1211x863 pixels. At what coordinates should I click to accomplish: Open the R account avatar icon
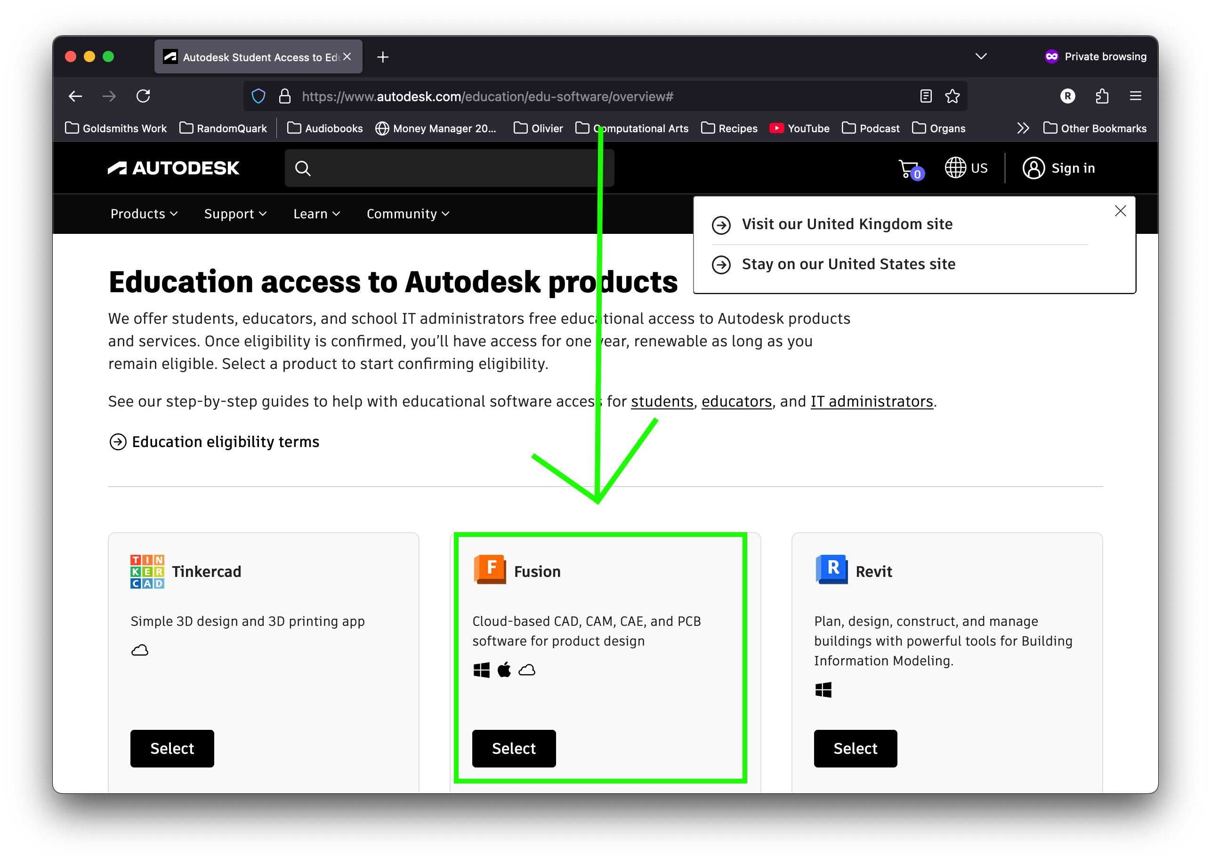(1067, 96)
